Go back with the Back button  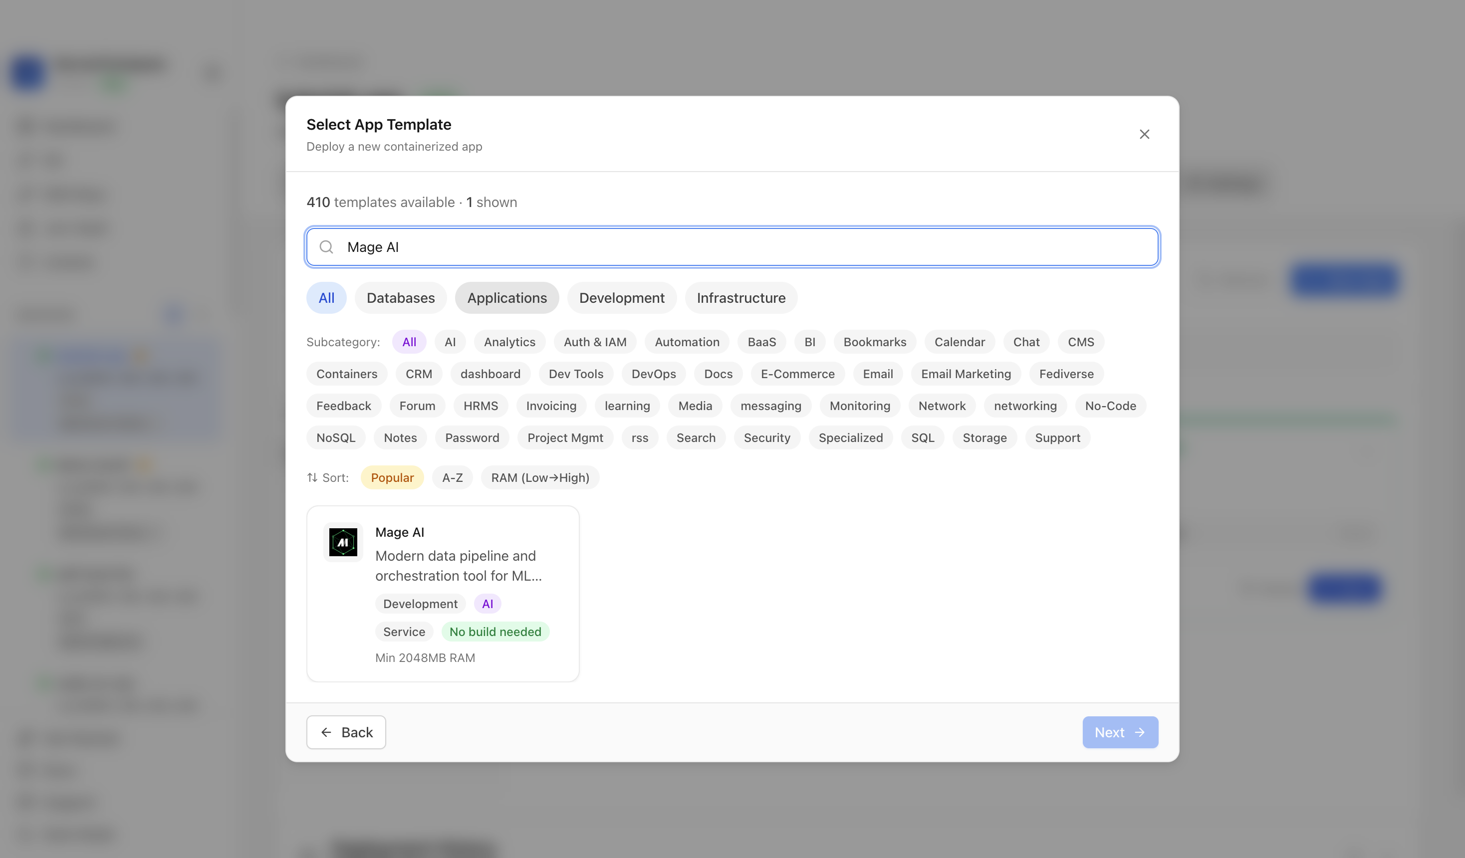coord(346,732)
